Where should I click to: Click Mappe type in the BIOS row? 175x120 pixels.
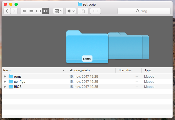point(149,87)
